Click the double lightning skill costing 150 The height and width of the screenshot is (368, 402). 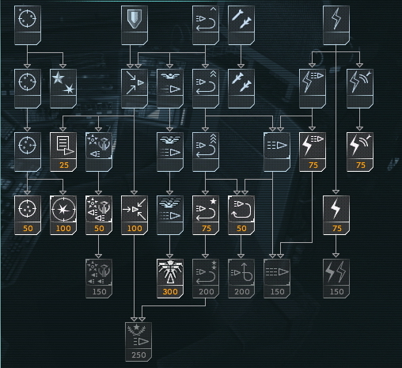(336, 279)
